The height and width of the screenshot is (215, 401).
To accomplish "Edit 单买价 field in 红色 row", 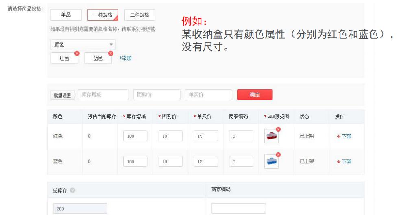I will coord(206,136).
